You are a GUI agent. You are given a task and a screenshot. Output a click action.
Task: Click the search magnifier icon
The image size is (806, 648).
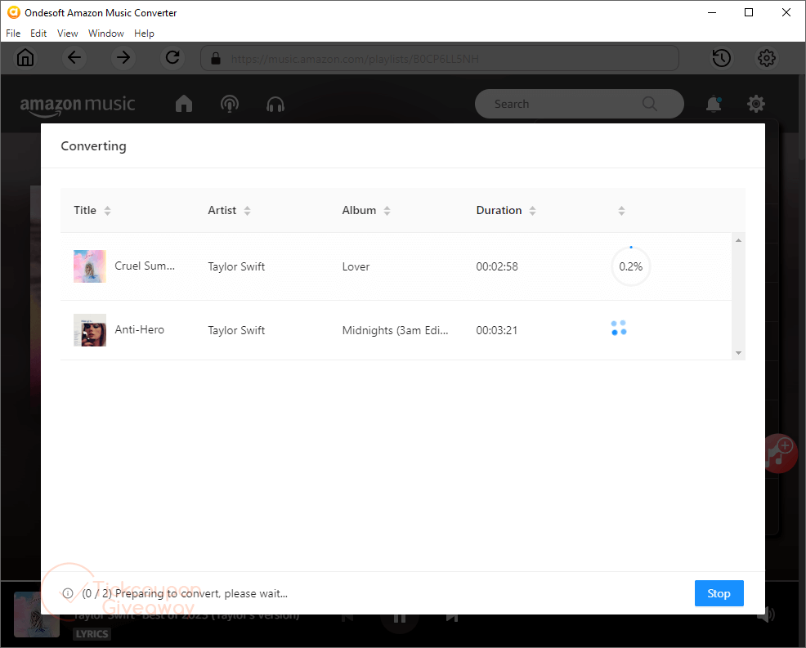(x=650, y=104)
